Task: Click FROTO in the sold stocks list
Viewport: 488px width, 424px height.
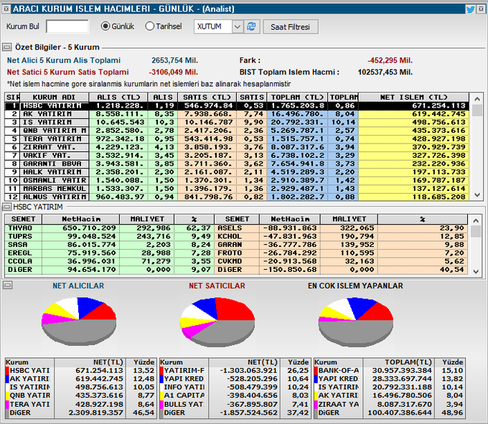Action: click(230, 253)
